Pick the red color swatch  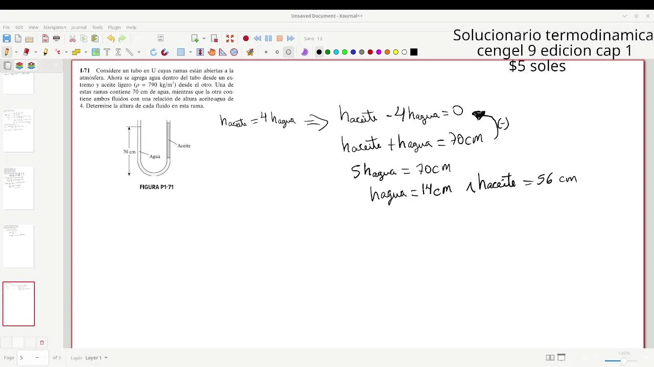[370, 52]
